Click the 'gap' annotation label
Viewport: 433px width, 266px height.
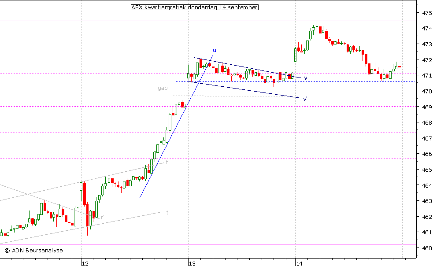tap(163, 88)
